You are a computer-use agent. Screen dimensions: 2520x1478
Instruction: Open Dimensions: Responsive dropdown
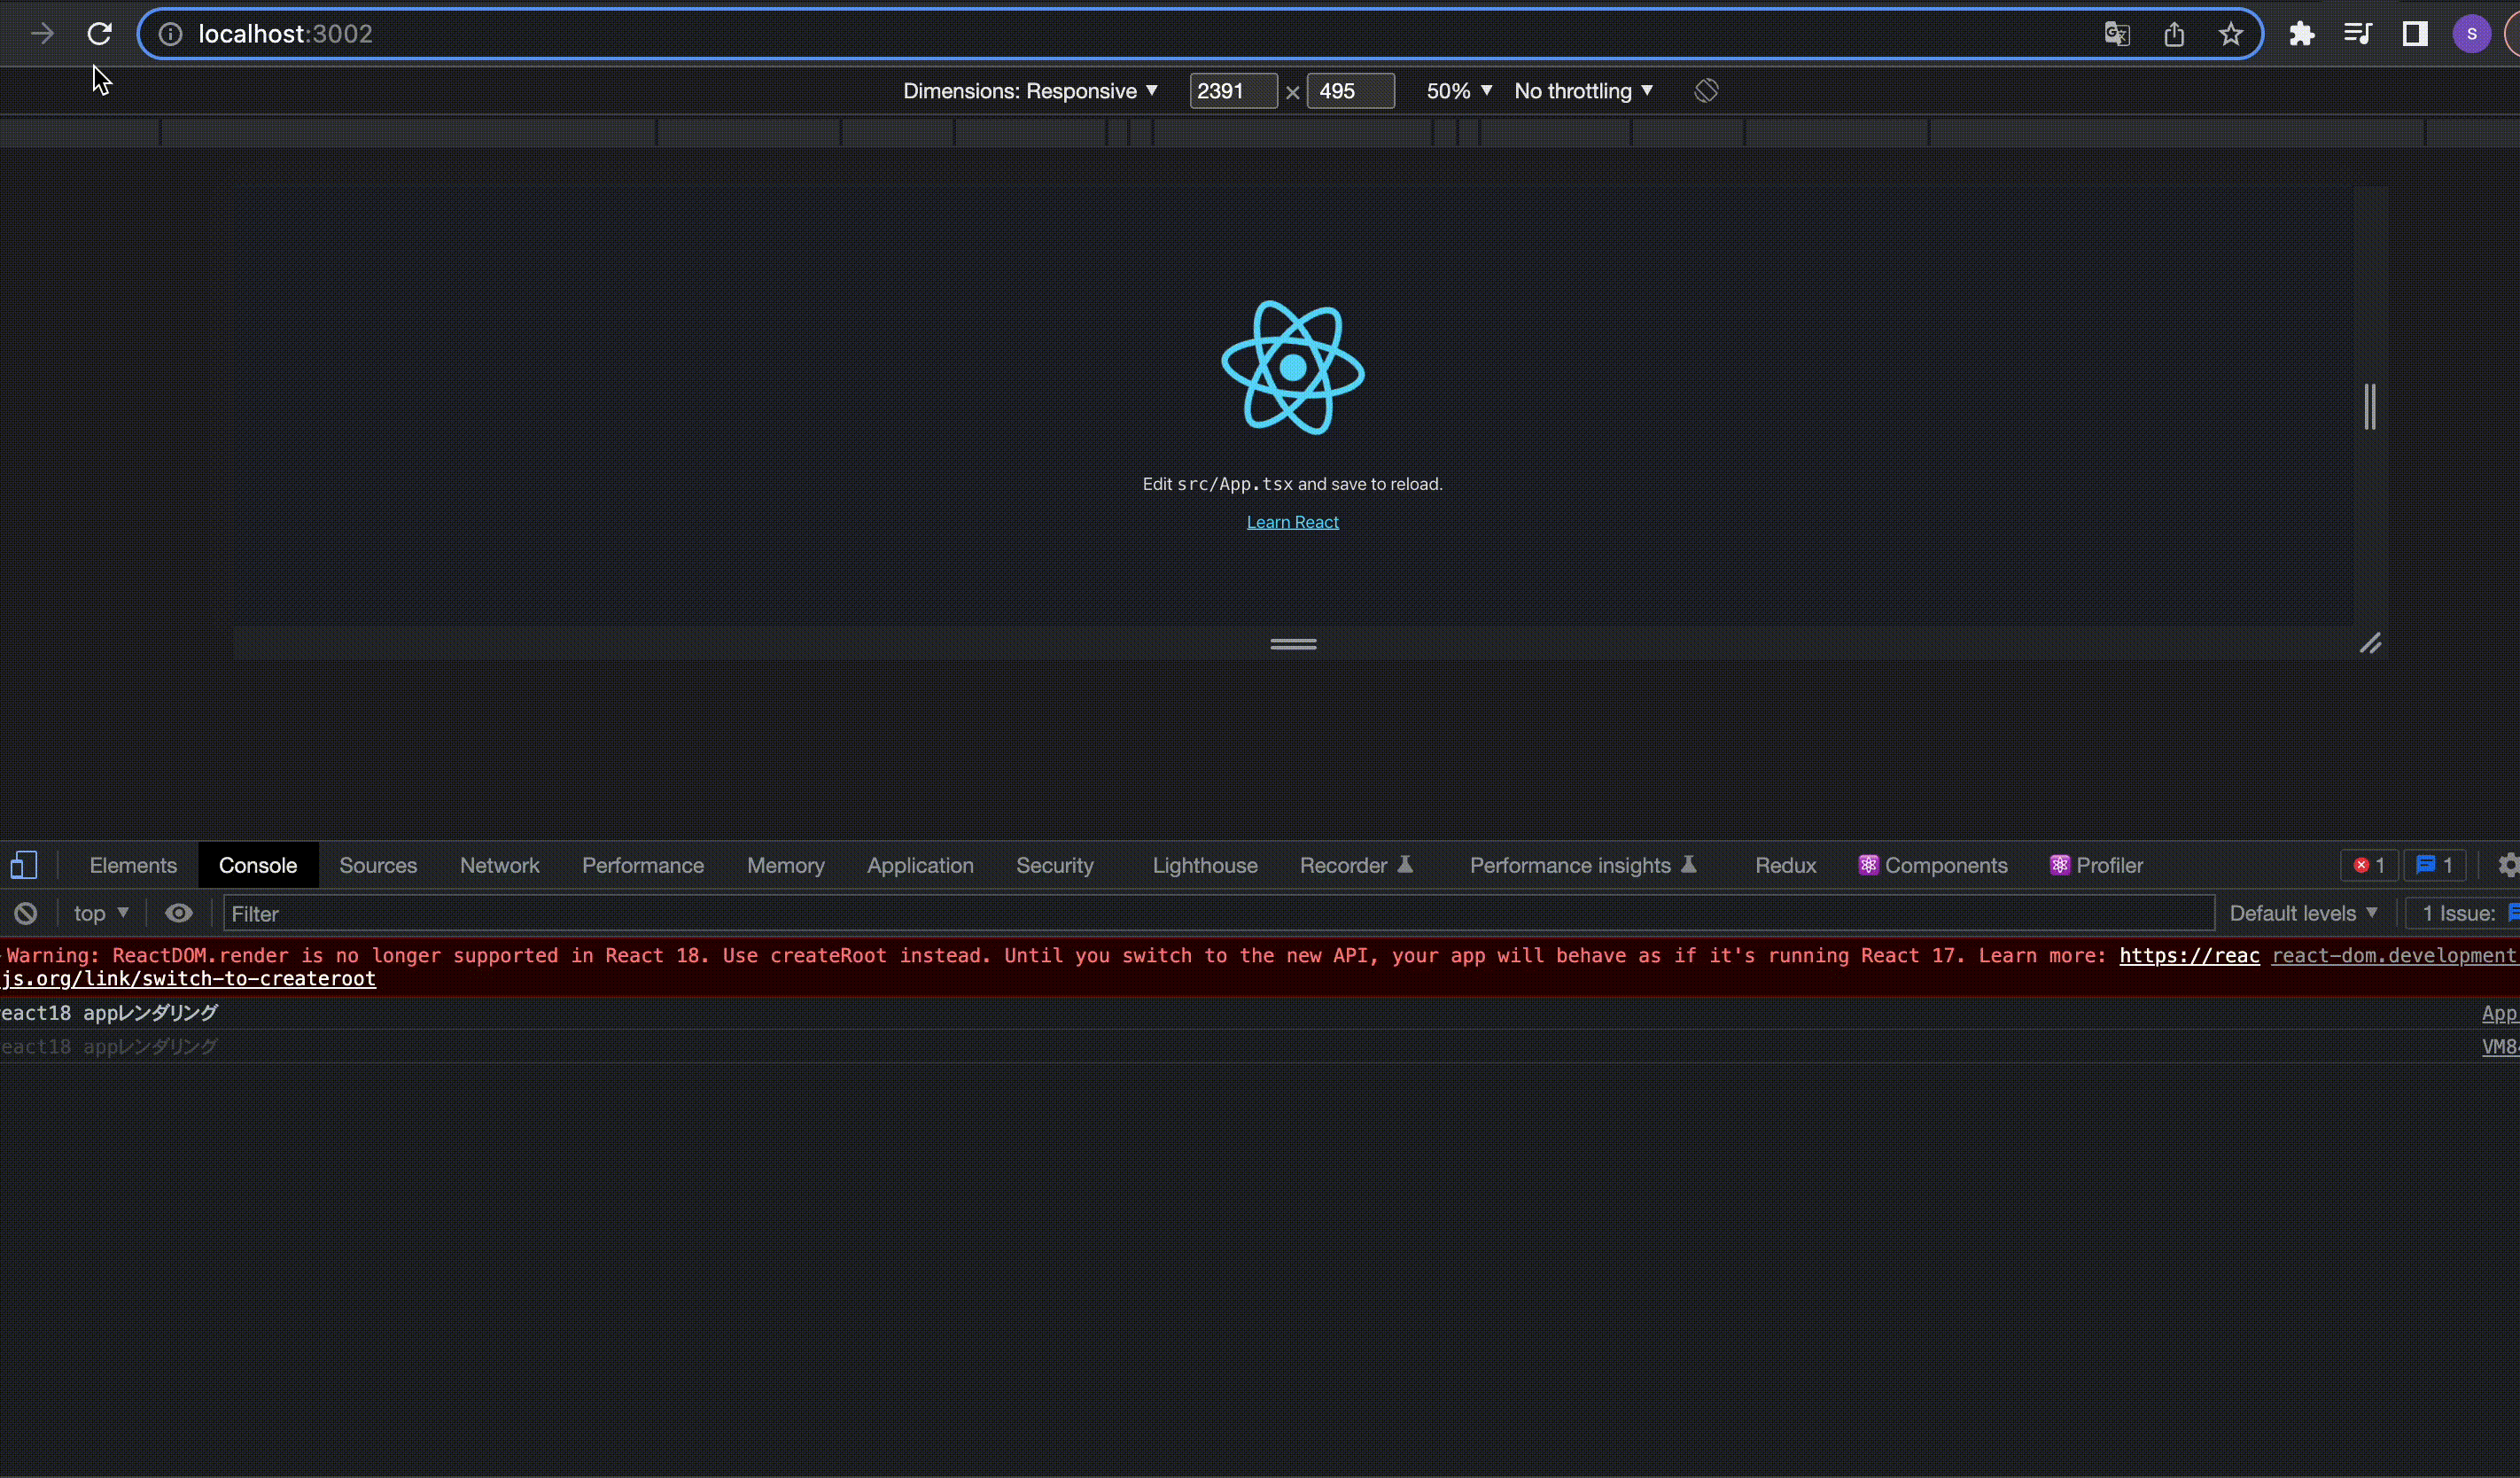pyautogui.click(x=1030, y=91)
